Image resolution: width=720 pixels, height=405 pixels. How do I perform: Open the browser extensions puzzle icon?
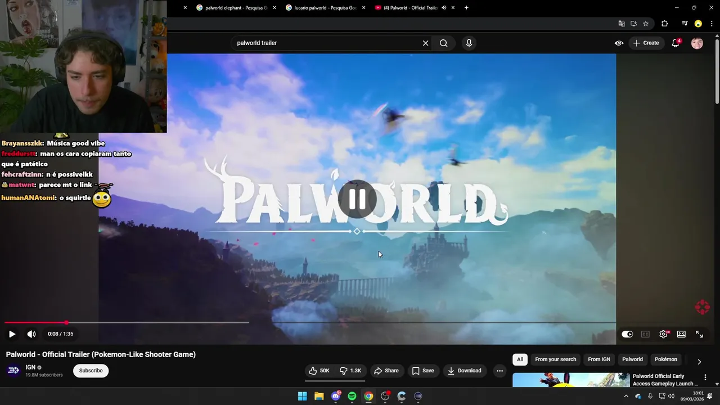[664, 24]
